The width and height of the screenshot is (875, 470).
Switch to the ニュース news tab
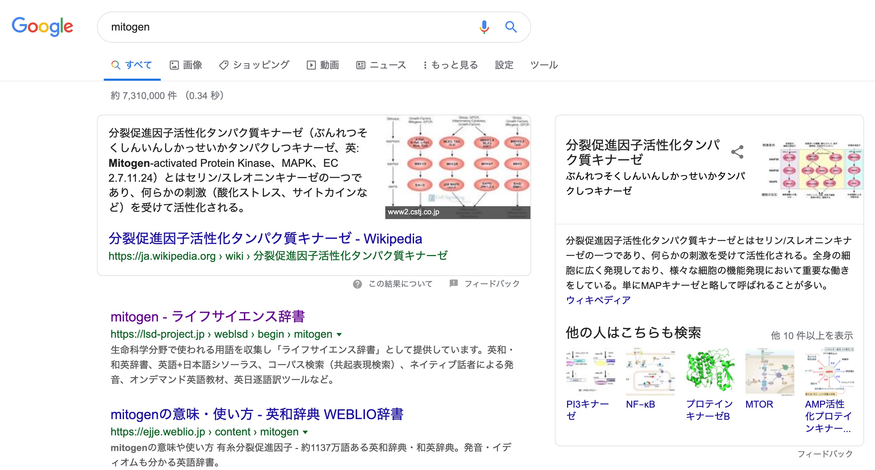(381, 65)
